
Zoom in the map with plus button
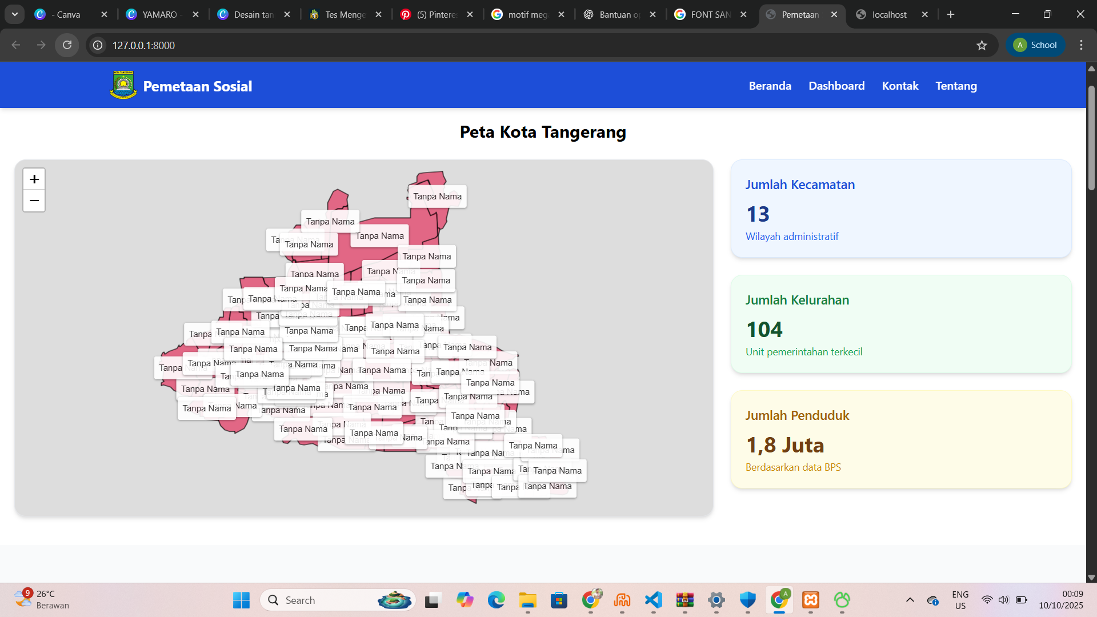click(x=34, y=179)
